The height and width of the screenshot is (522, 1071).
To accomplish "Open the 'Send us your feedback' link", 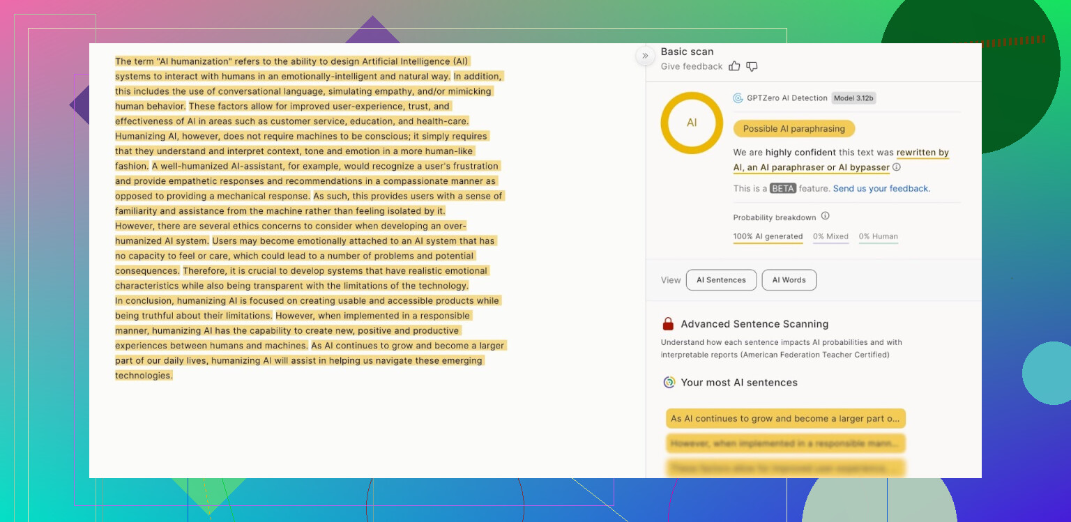I will pos(881,188).
